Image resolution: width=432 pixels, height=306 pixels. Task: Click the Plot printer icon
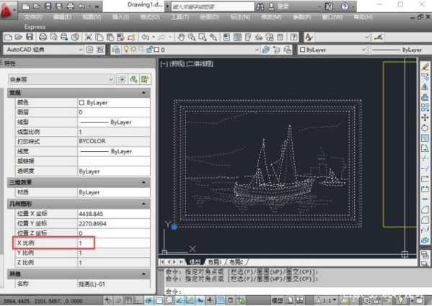coord(43,37)
